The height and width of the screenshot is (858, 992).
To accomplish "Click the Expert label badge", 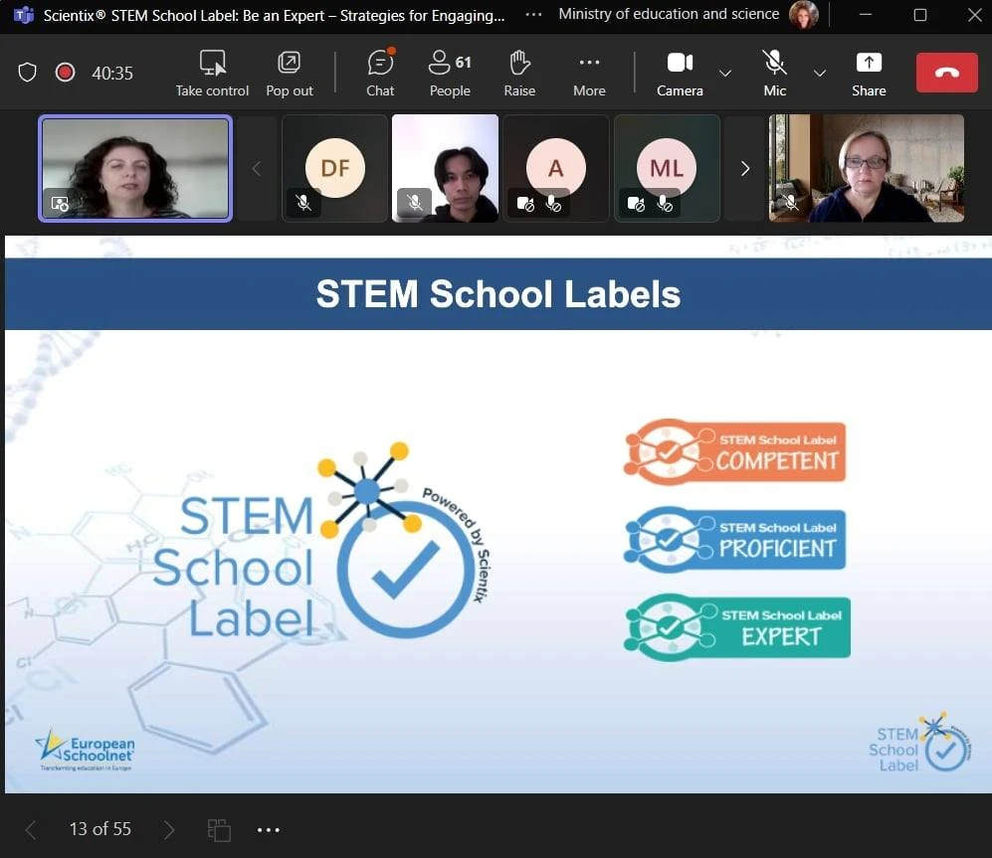I will (x=737, y=627).
